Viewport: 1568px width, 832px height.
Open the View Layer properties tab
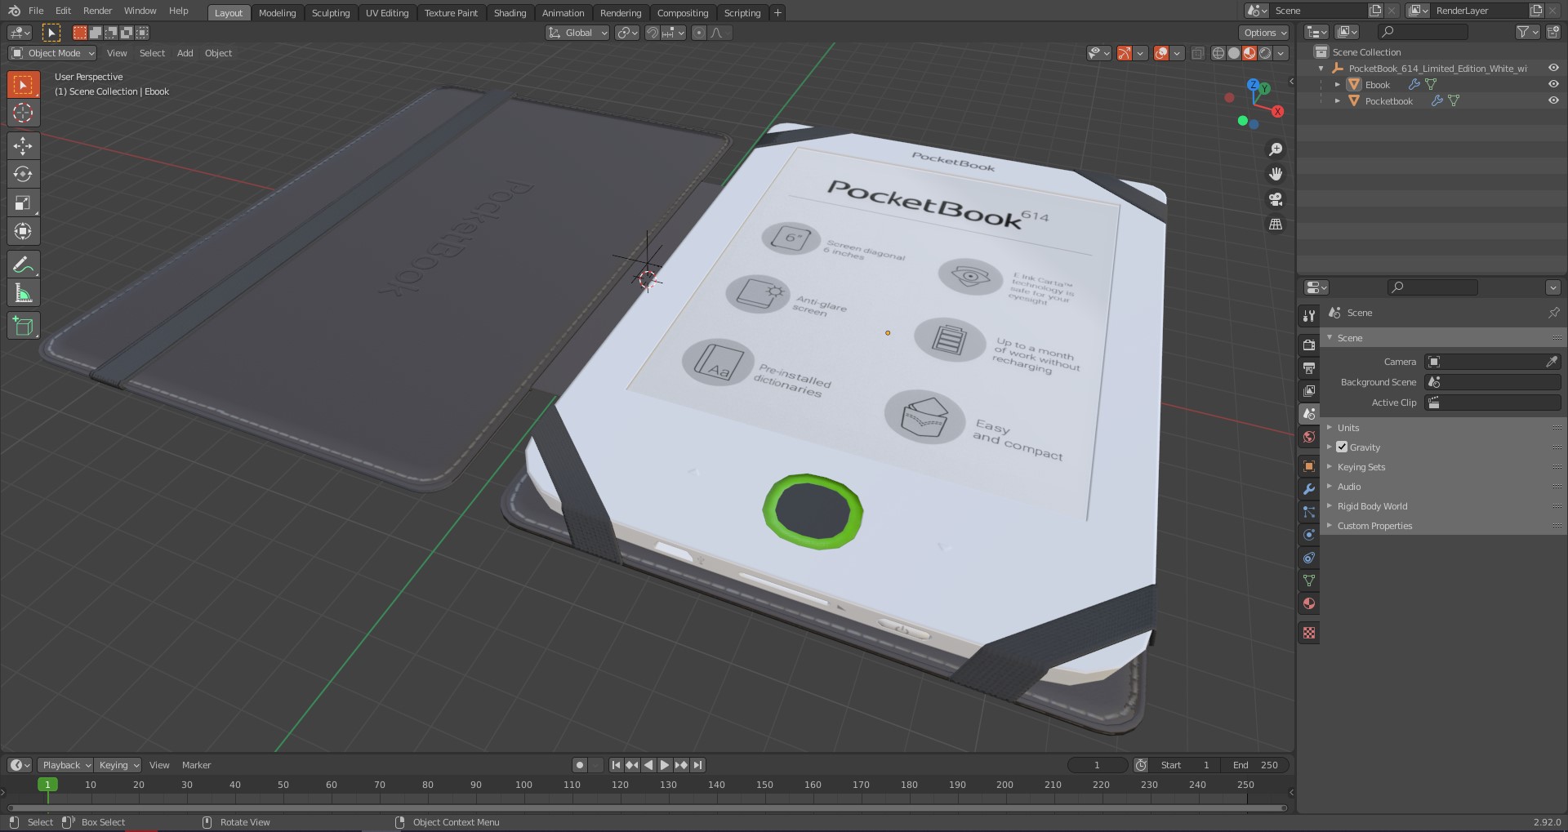(x=1309, y=390)
